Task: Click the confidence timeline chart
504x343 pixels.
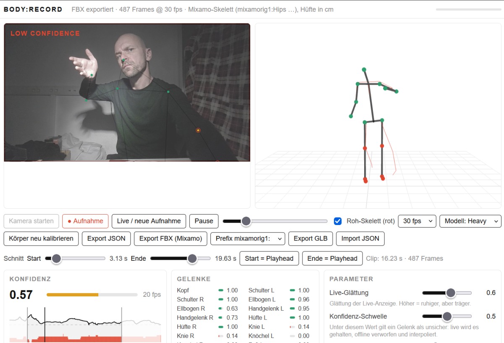Action: [85, 325]
